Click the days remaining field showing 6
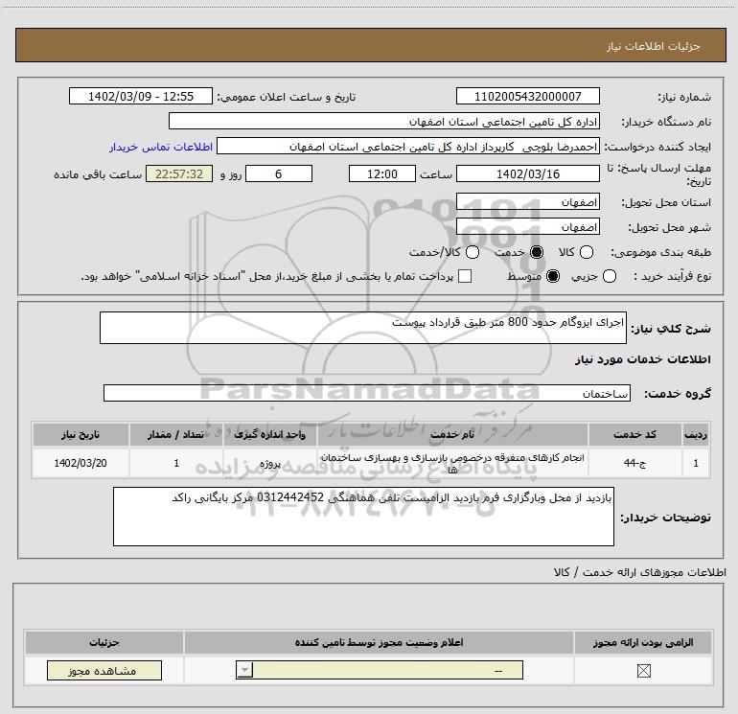Image resolution: width=738 pixels, height=714 pixels. click(x=279, y=173)
